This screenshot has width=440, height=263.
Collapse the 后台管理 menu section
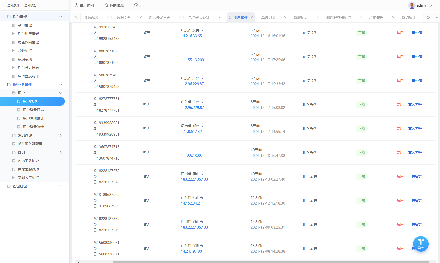(x=60, y=17)
